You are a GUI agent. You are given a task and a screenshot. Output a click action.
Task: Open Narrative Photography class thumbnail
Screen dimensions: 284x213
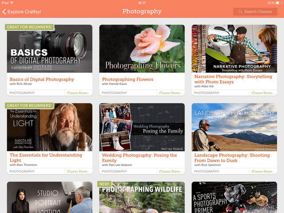[x=234, y=49]
